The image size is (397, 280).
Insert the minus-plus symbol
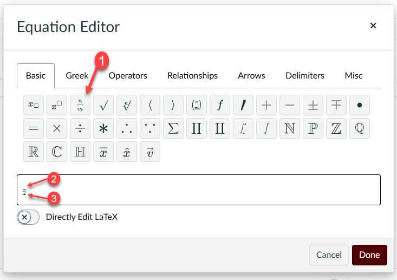336,105
